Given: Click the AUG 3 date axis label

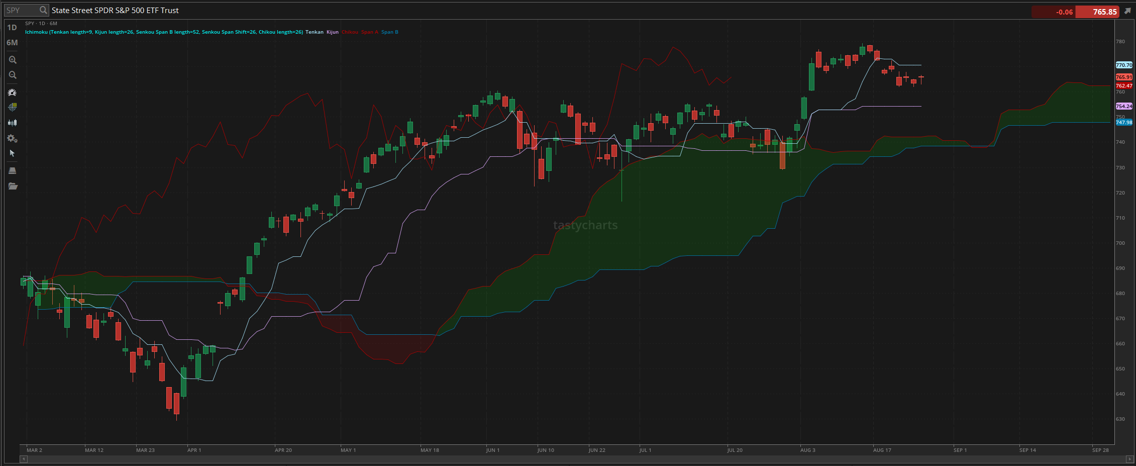Looking at the screenshot, I should coord(808,450).
